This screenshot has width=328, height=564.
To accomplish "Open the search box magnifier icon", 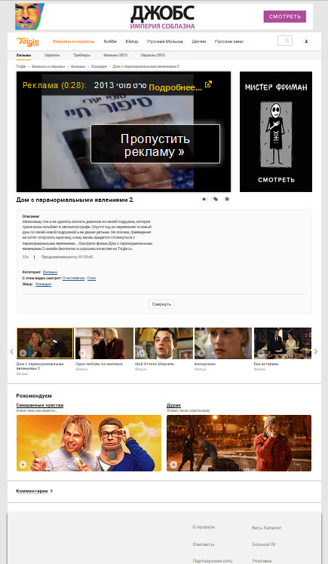I will (285, 41).
